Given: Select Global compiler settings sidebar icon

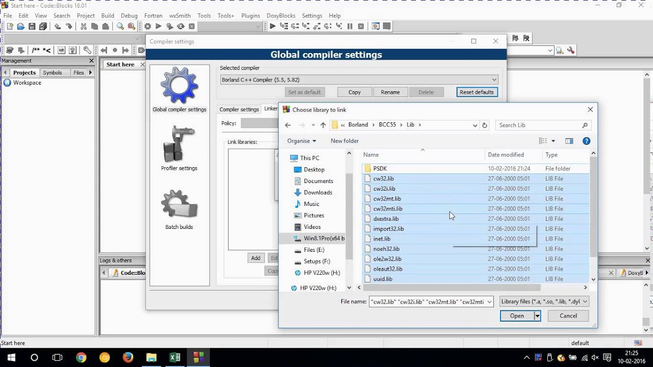Looking at the screenshot, I should [179, 90].
